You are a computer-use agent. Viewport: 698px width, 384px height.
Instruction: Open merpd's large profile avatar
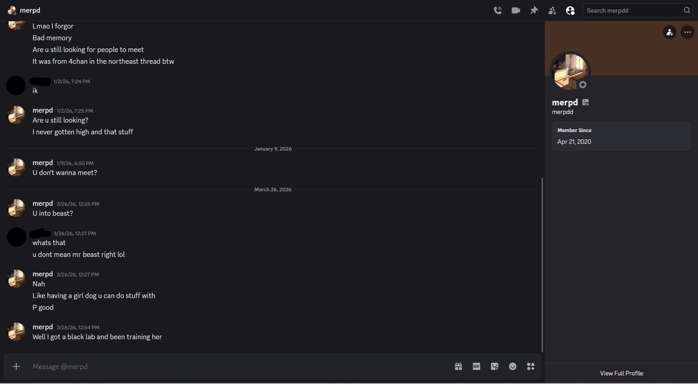coord(570,71)
